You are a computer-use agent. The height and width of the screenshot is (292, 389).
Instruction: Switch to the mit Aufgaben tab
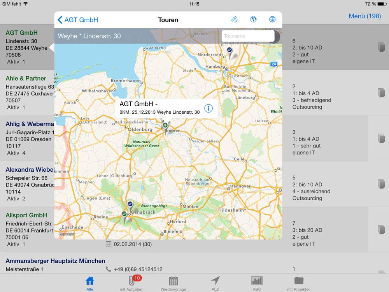click(132, 283)
